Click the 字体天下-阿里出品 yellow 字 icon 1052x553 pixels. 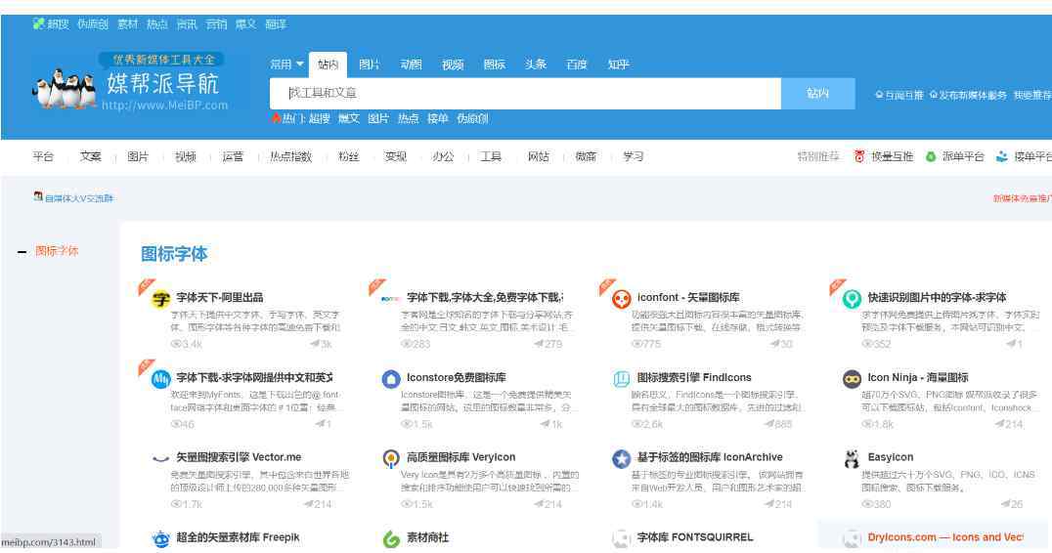tap(161, 298)
